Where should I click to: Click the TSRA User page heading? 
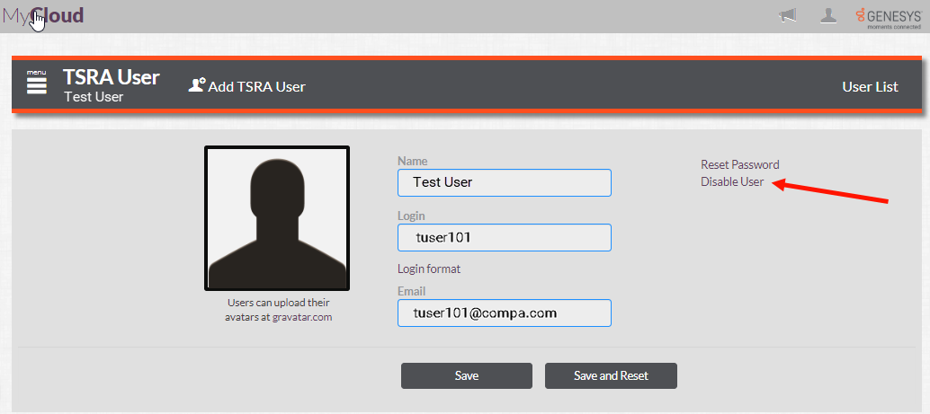pyautogui.click(x=112, y=77)
